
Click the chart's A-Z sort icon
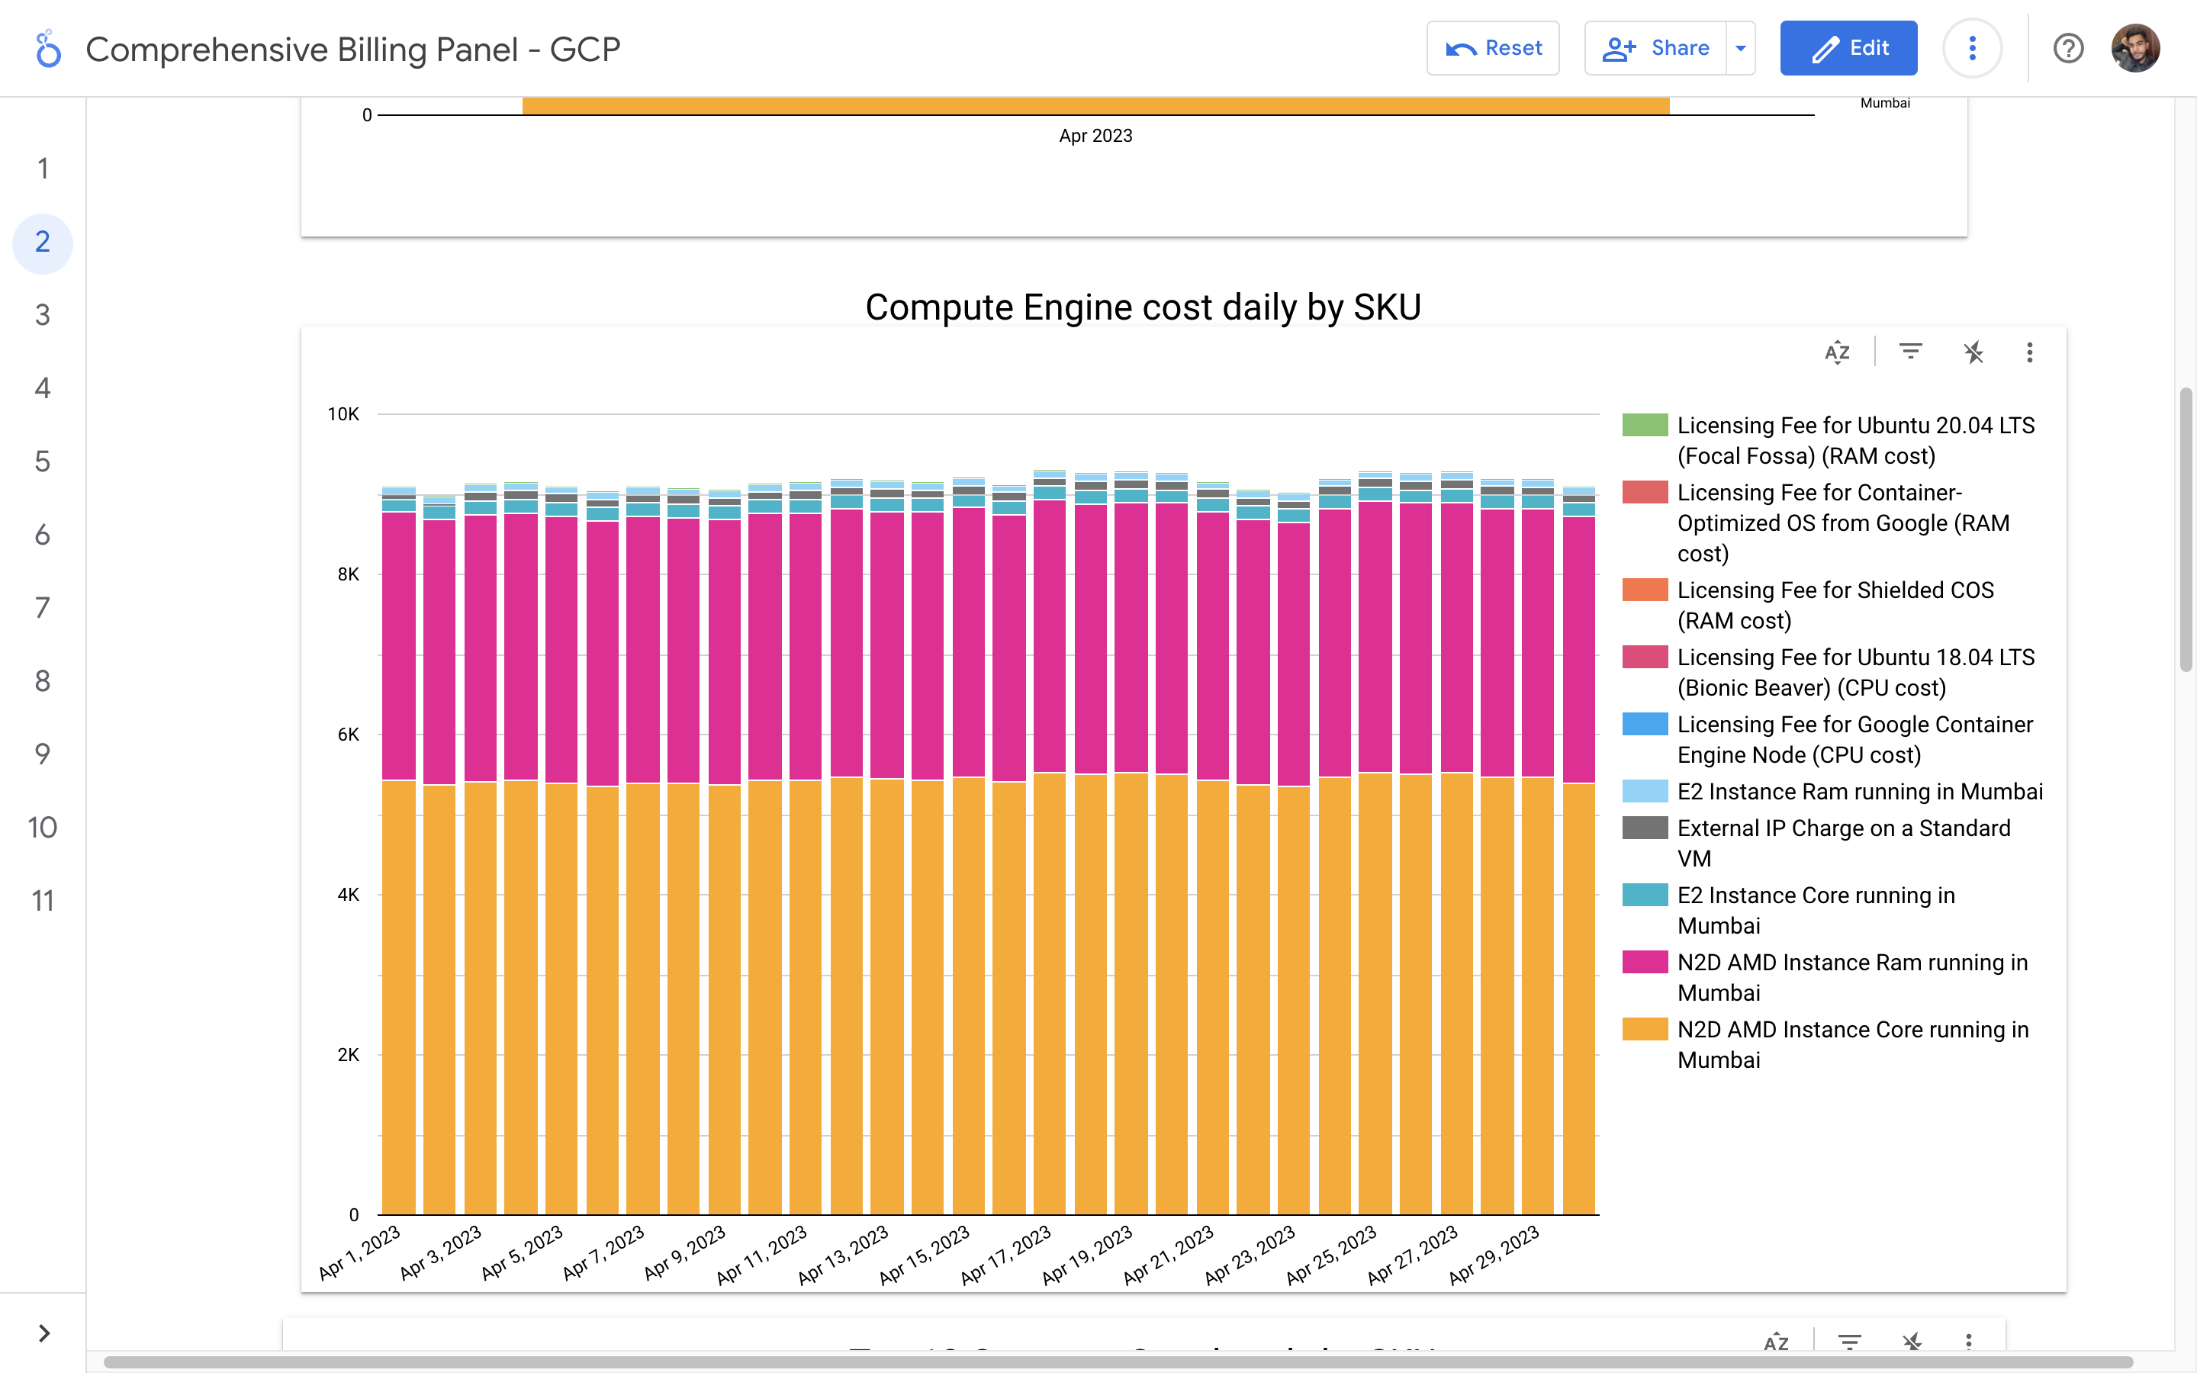pyautogui.click(x=1837, y=352)
